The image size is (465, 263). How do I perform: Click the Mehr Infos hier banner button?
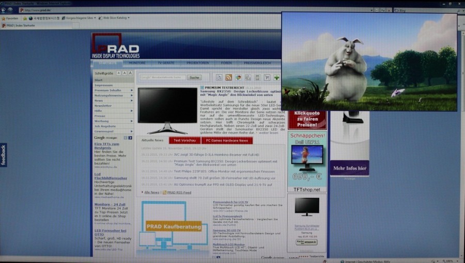click(350, 168)
